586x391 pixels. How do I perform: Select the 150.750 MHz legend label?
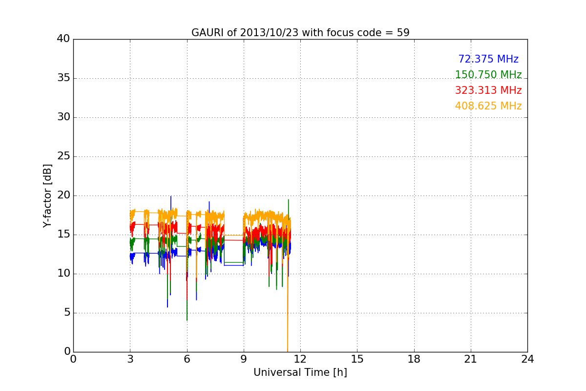point(488,75)
